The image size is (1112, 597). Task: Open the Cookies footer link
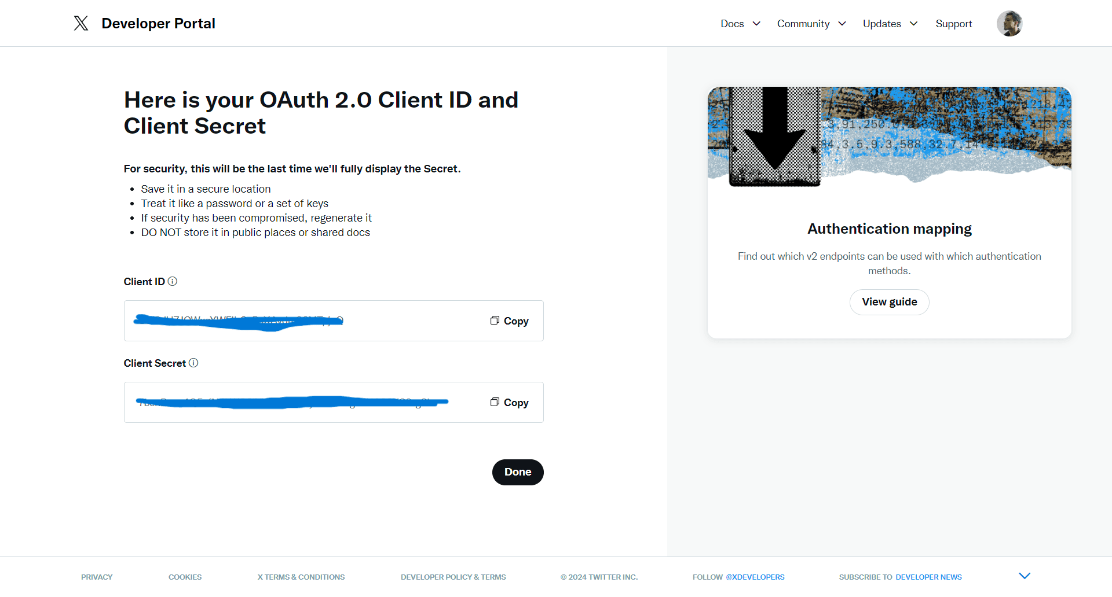[185, 577]
